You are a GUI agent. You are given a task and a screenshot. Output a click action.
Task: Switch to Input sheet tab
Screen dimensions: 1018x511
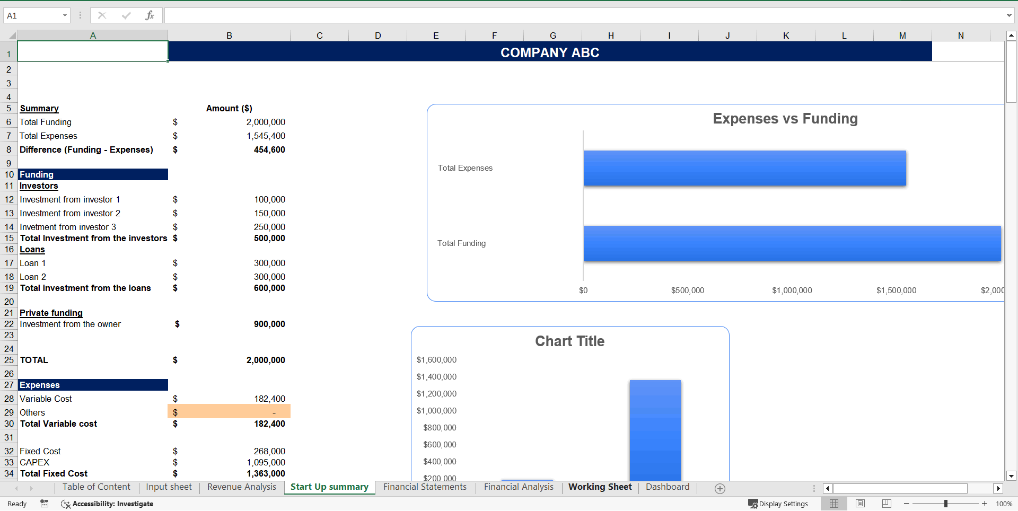pos(169,487)
